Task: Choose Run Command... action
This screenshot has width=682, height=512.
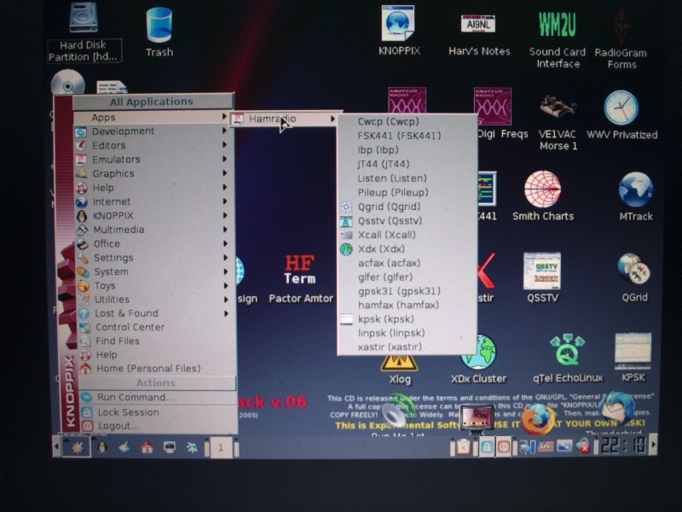Action: [157, 397]
